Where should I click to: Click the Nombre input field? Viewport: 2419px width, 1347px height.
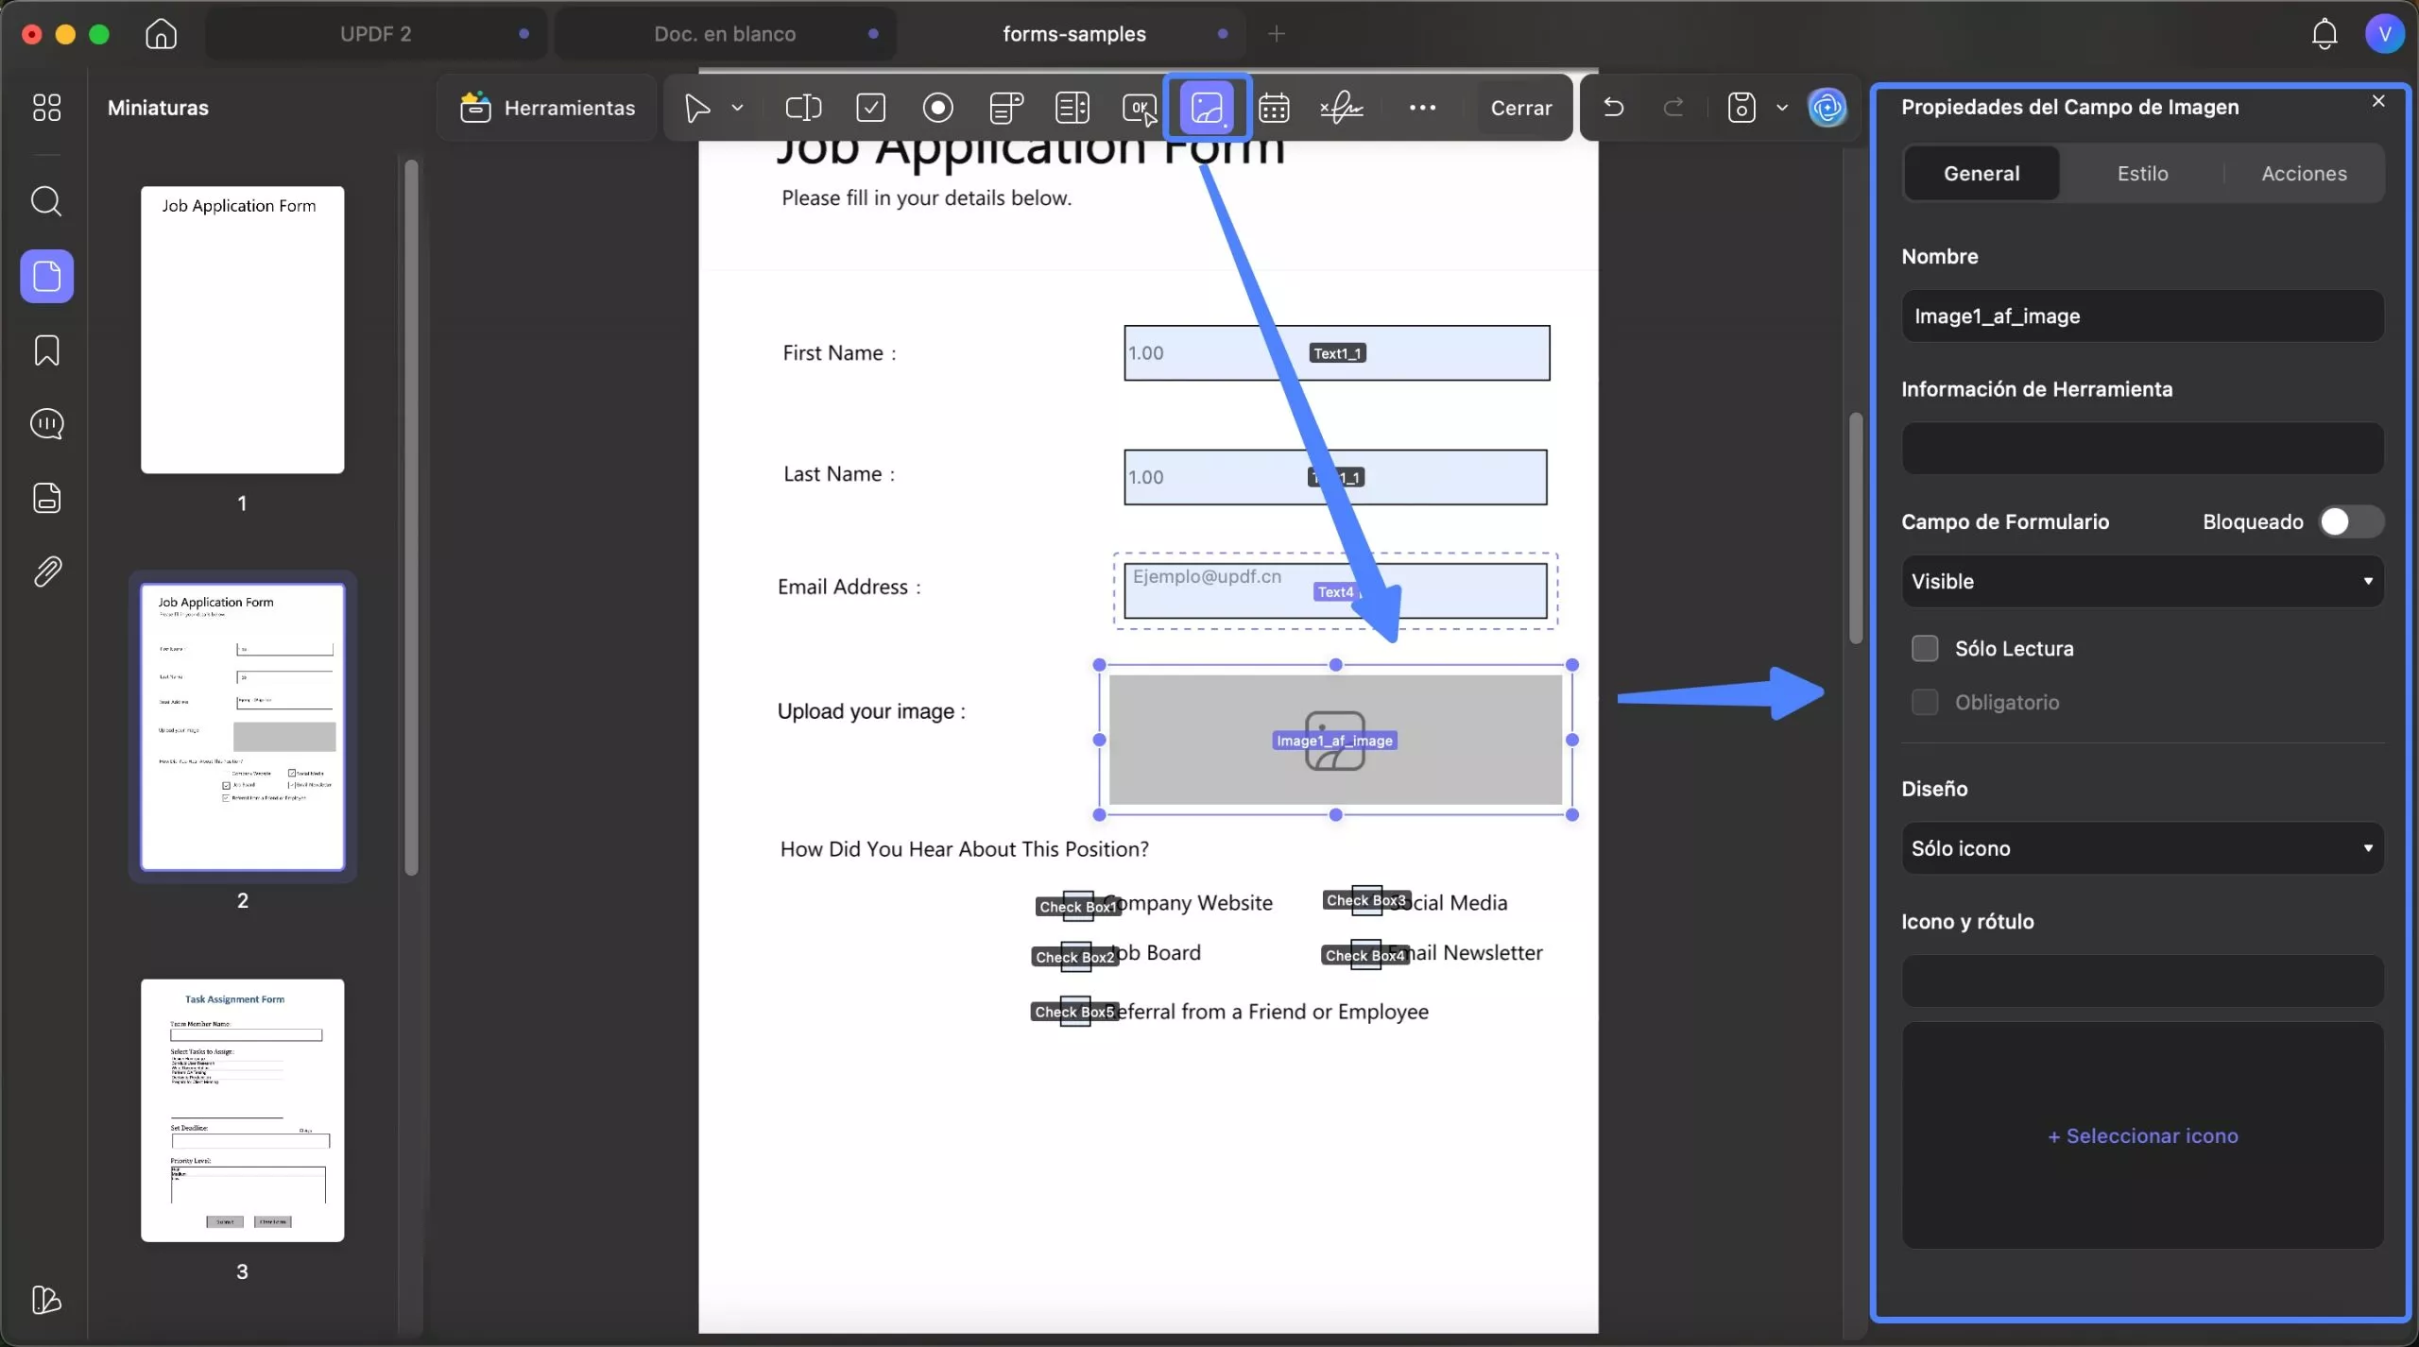(2142, 315)
